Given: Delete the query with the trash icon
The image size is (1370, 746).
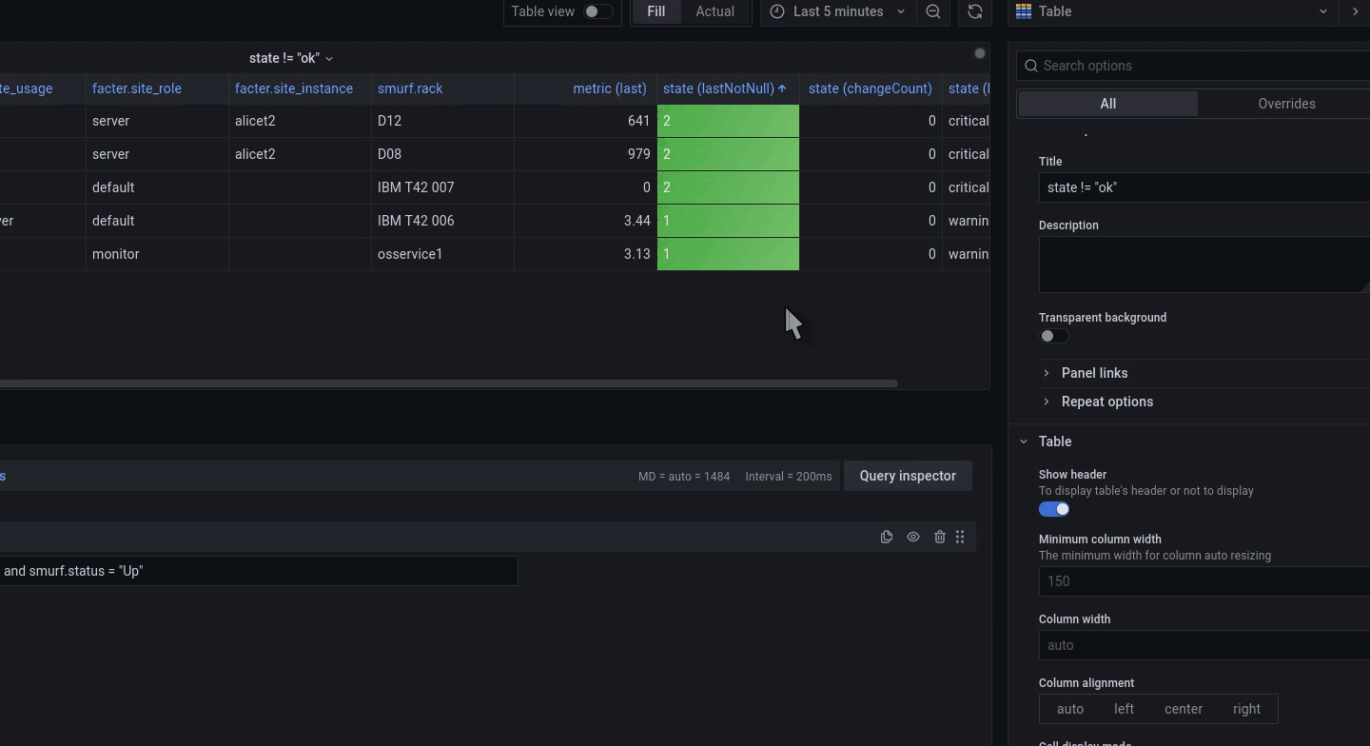Looking at the screenshot, I should 939,537.
